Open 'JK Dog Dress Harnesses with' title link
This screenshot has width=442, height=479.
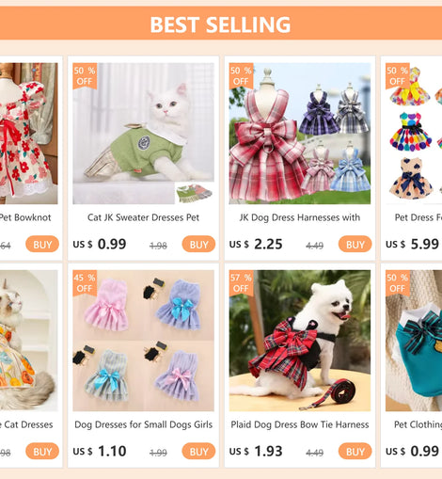[x=300, y=217]
